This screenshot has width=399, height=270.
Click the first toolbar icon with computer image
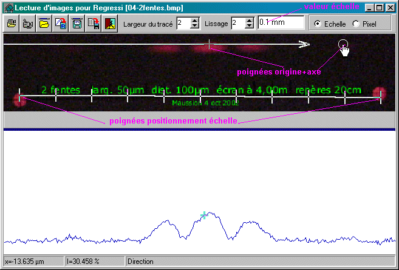point(12,24)
